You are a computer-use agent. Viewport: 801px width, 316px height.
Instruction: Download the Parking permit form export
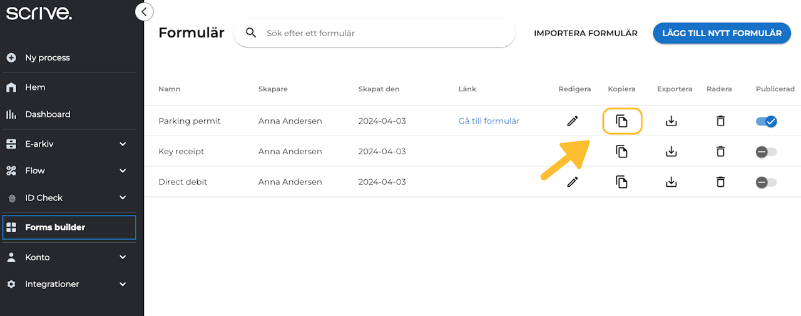pyautogui.click(x=671, y=121)
